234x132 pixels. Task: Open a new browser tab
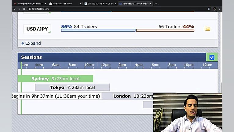coord(156,4)
